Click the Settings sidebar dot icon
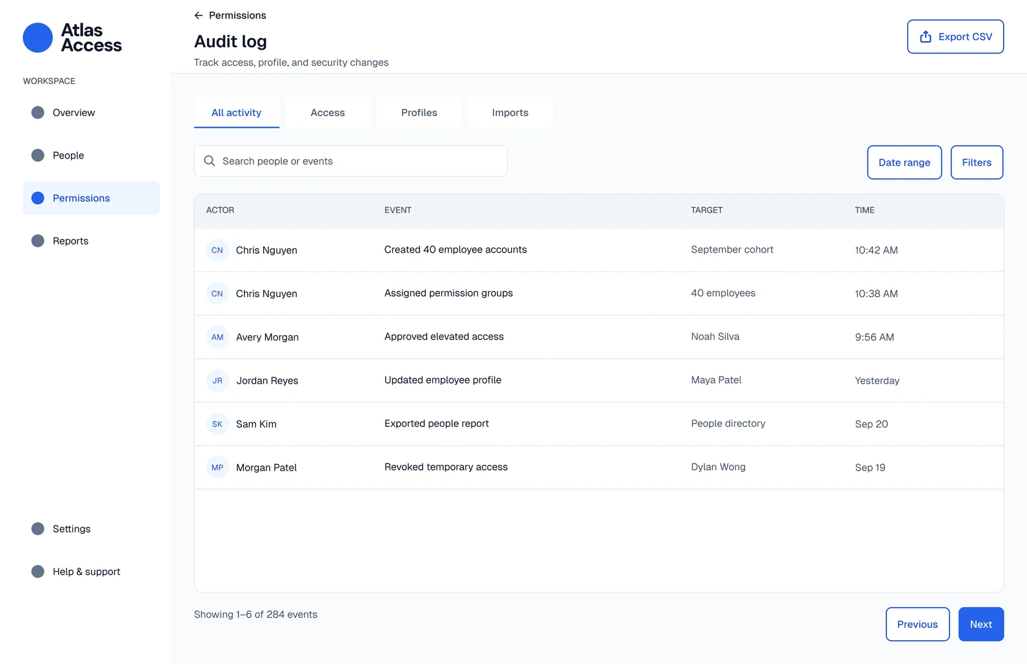Viewport: 1027px width, 664px height. 38,529
